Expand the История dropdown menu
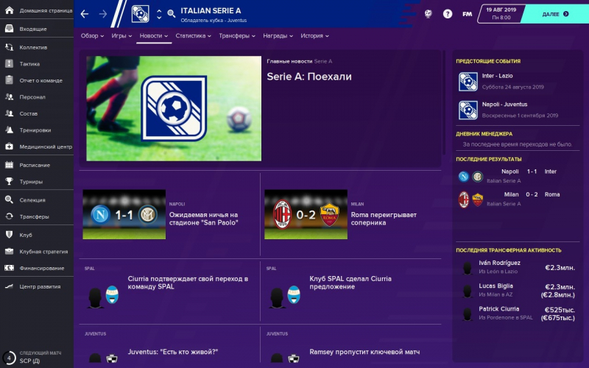 pos(314,35)
